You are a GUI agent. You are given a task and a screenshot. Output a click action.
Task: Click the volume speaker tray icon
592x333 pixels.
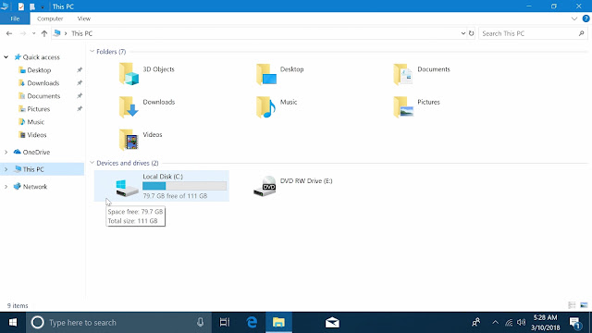click(x=522, y=323)
